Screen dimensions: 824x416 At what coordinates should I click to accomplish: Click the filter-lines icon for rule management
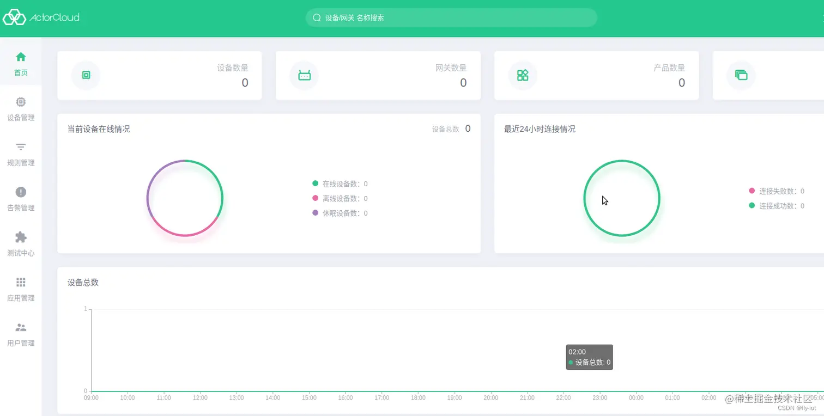pyautogui.click(x=21, y=147)
